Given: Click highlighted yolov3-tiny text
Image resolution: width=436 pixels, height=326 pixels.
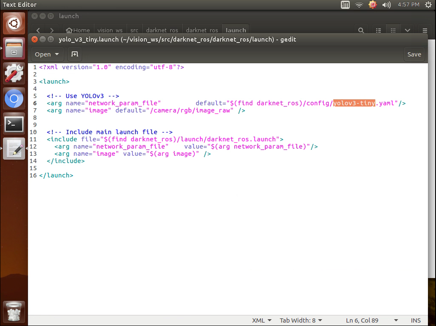Looking at the screenshot, I should click(x=354, y=103).
